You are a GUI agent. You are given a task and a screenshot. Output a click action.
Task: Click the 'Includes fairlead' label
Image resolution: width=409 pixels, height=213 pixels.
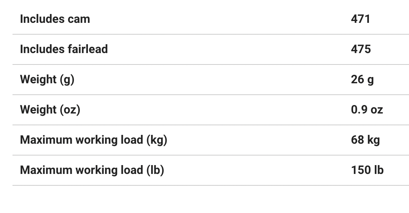click(x=64, y=49)
